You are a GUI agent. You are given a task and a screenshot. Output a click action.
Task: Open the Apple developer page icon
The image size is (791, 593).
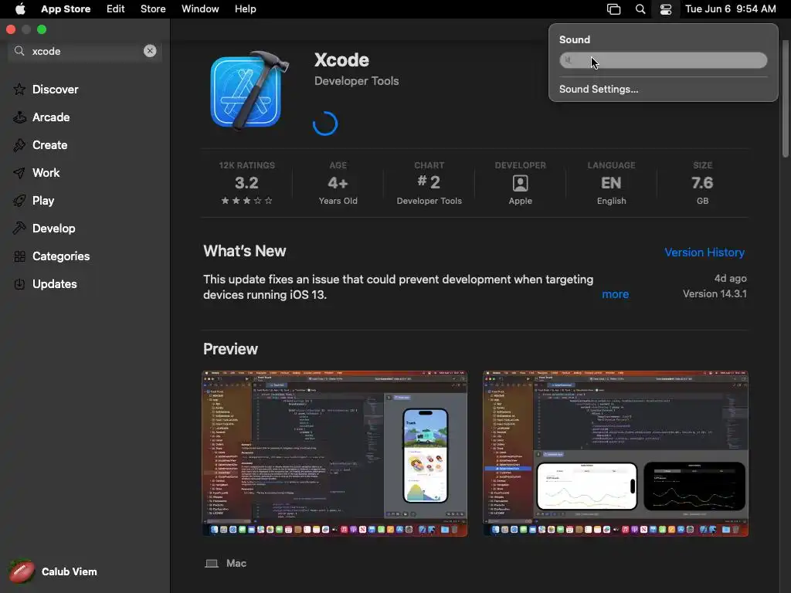pyautogui.click(x=520, y=183)
